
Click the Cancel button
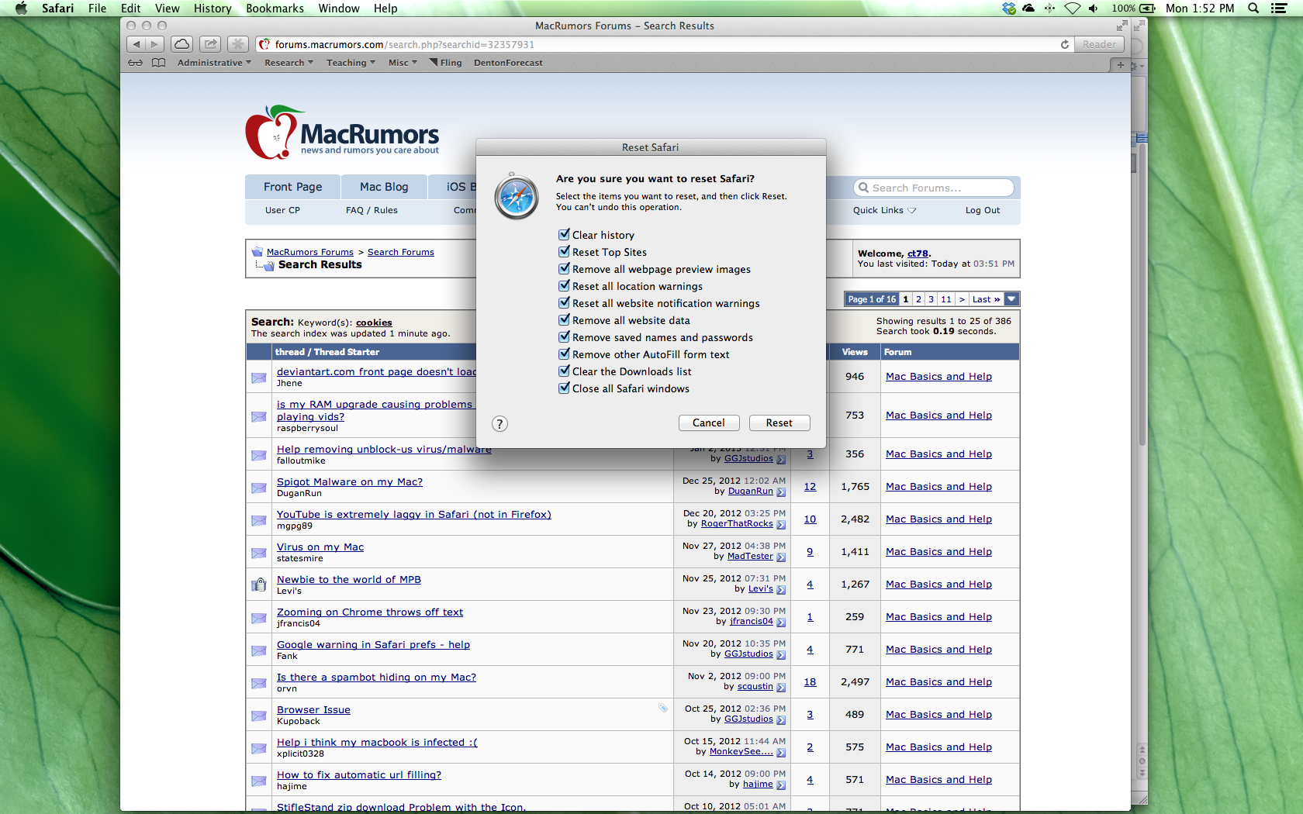coord(708,423)
